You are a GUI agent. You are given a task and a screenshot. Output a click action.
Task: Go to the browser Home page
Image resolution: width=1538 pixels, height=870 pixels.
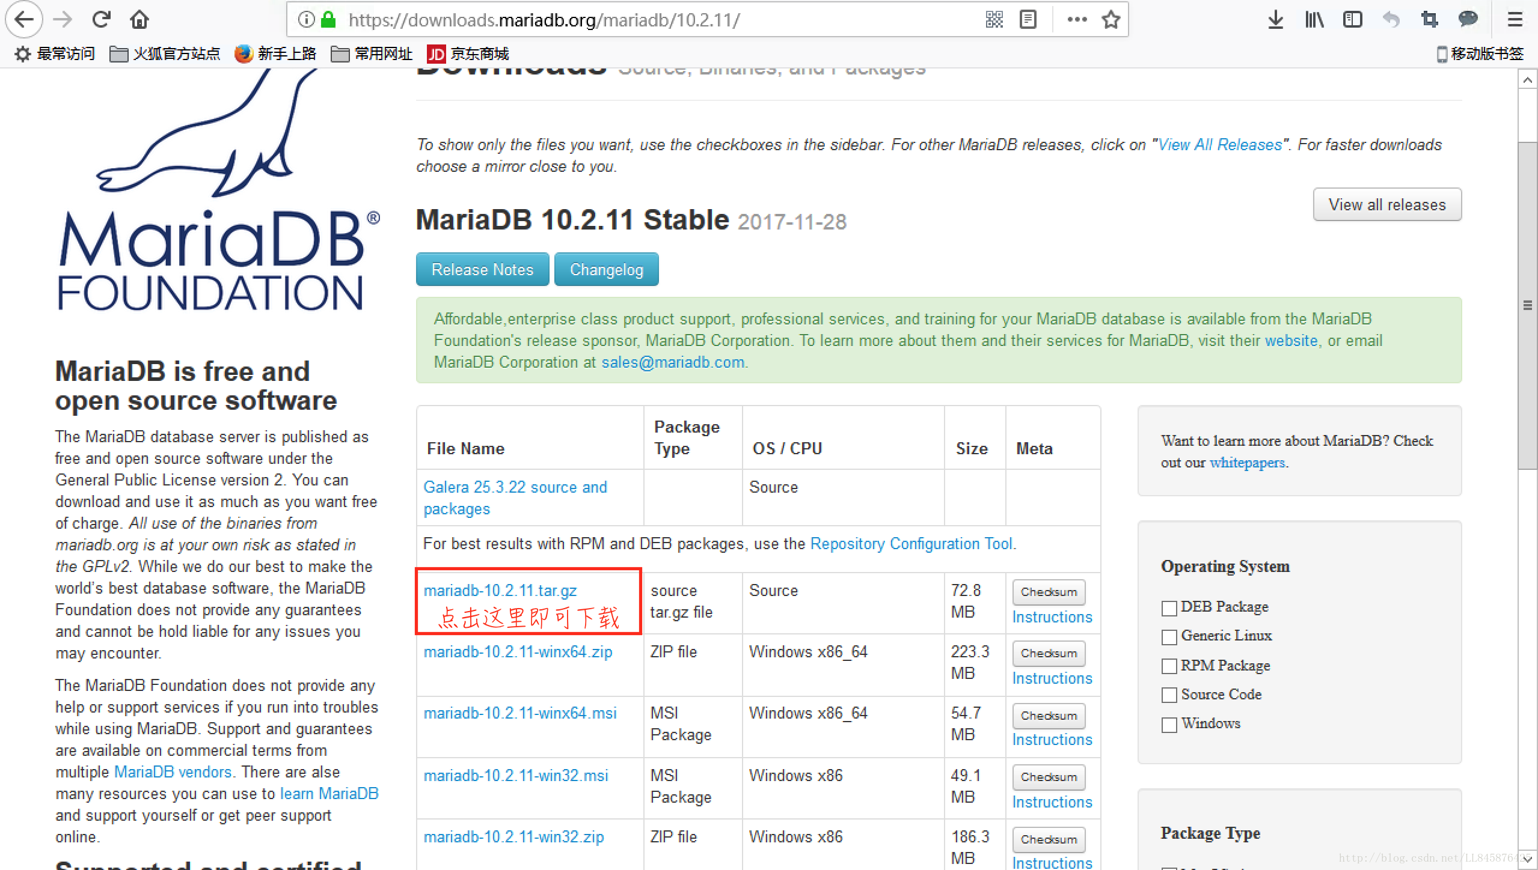pyautogui.click(x=139, y=20)
